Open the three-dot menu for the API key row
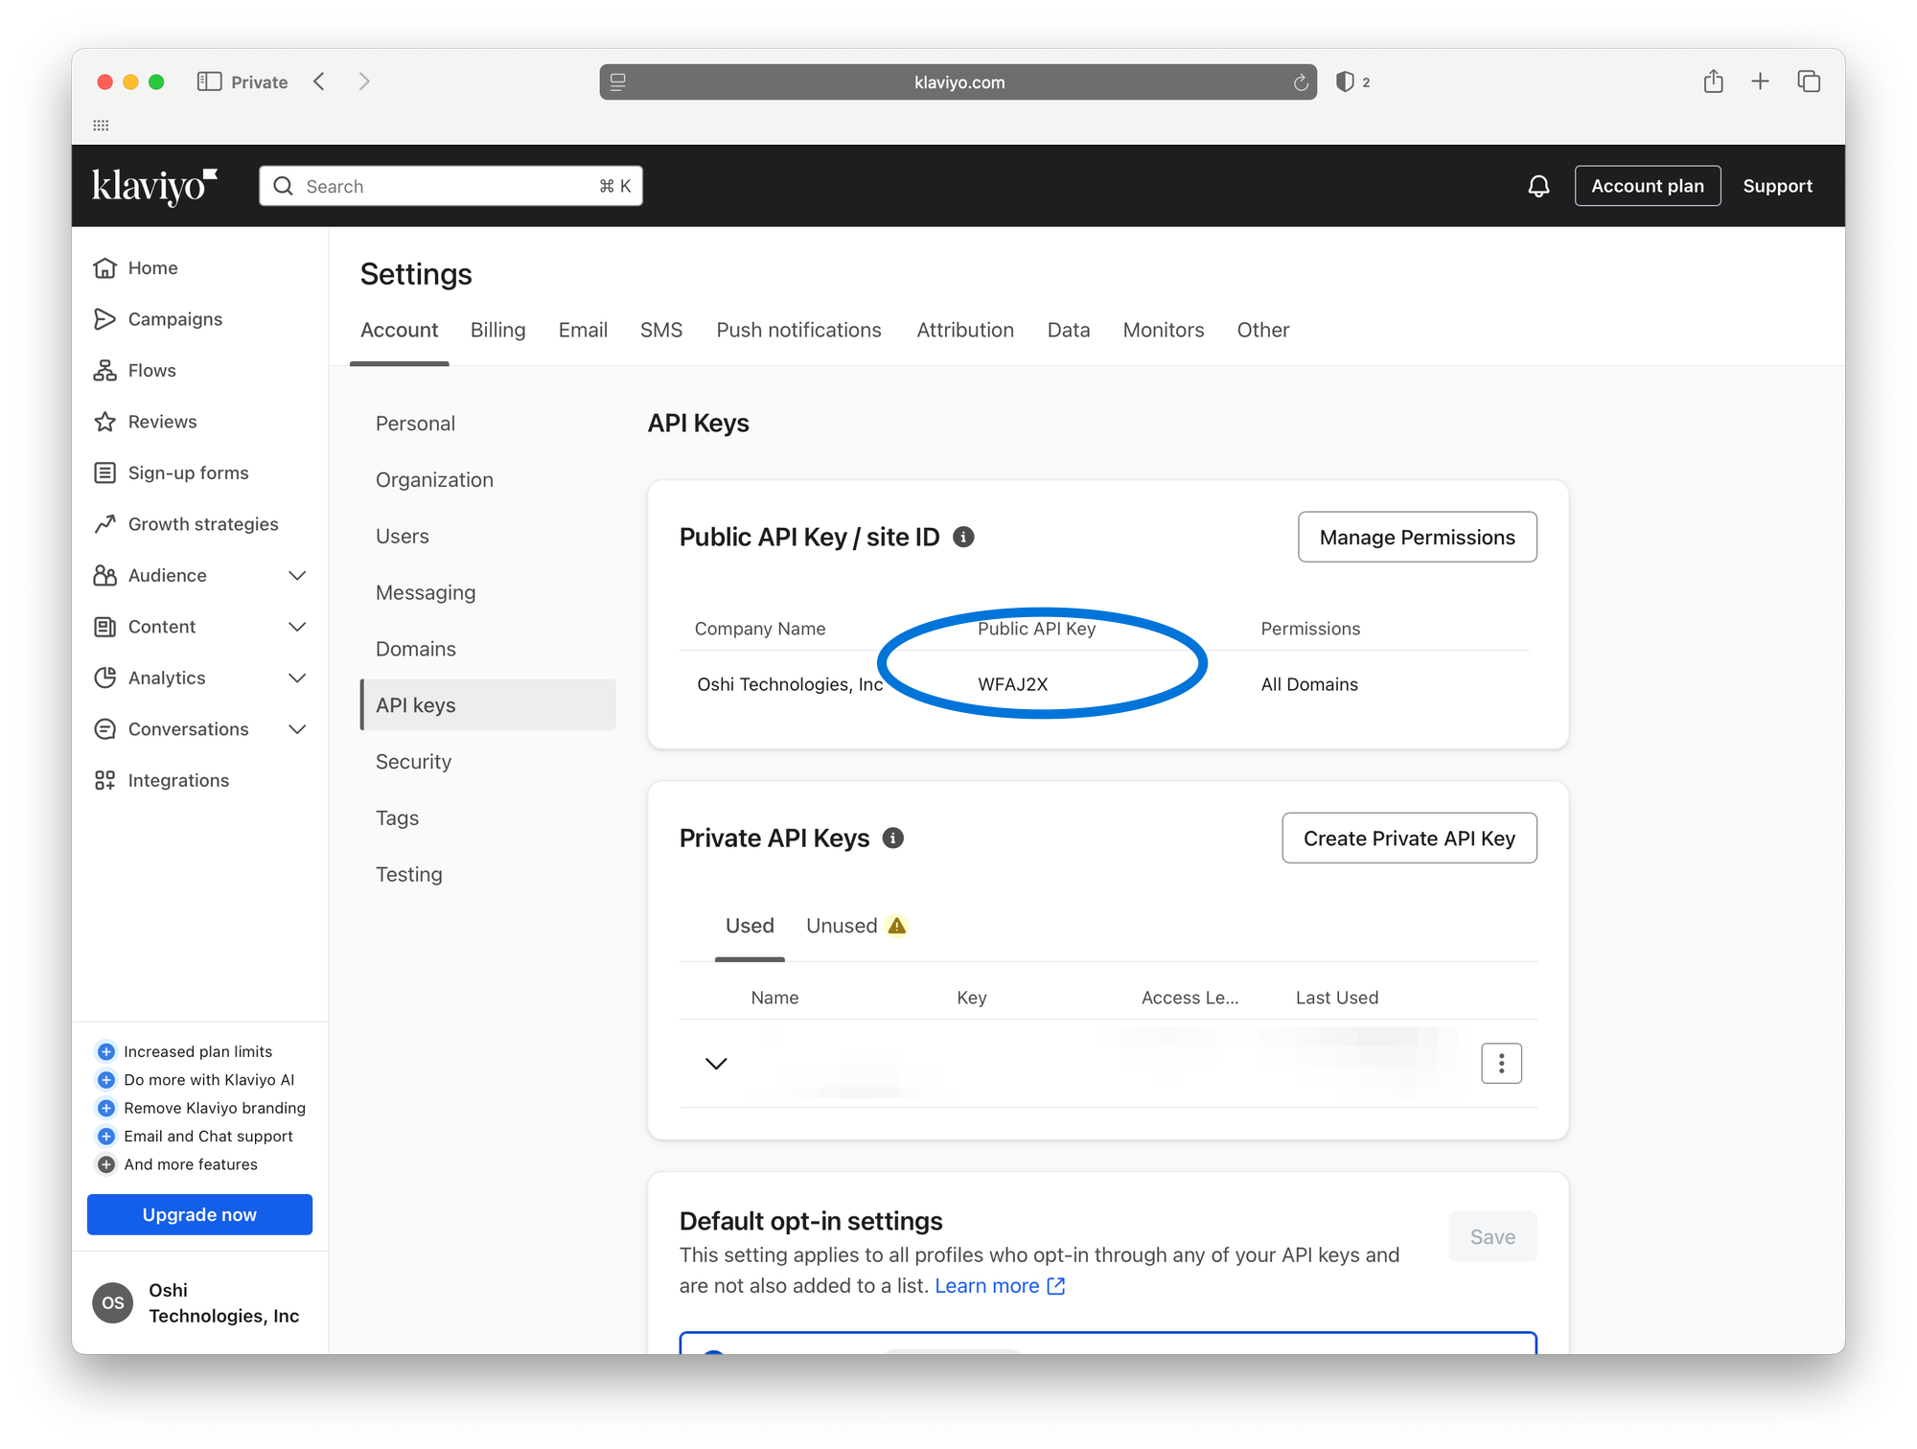The height and width of the screenshot is (1449, 1917). 1502,1063
